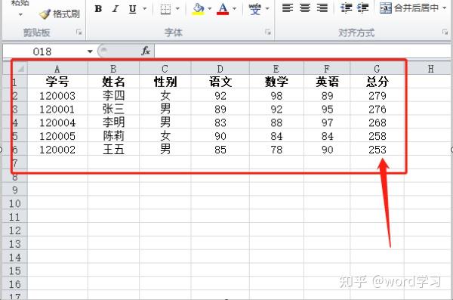Open Name Box dropdown arrow

click(90, 52)
